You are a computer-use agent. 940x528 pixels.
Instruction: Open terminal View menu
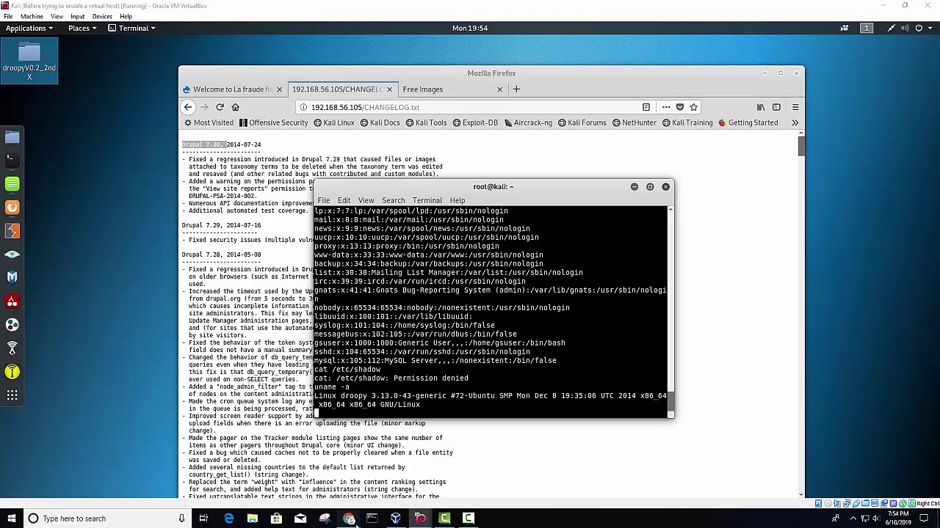point(366,200)
